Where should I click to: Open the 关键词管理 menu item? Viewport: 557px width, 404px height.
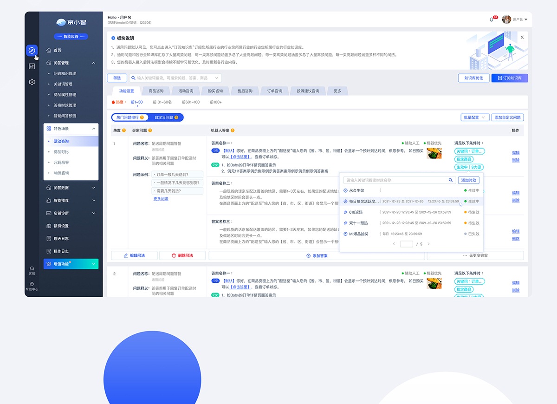(x=63, y=84)
